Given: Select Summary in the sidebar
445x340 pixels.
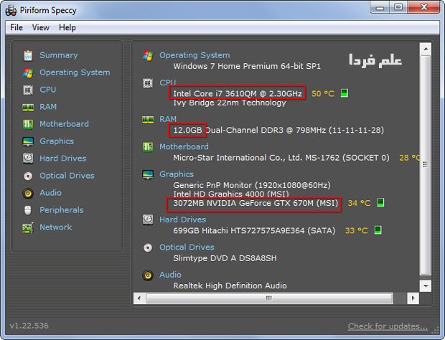Looking at the screenshot, I should 59,55.
